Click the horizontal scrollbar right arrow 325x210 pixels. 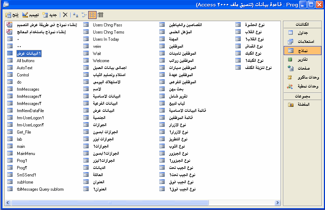(277, 203)
